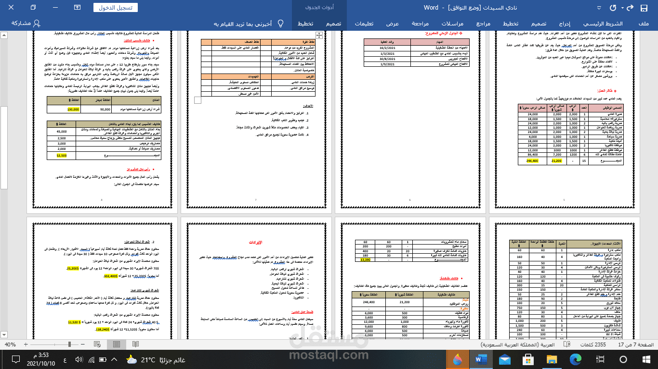Click the الإيرادات heading on page
The height and width of the screenshot is (369, 658).
point(255,243)
